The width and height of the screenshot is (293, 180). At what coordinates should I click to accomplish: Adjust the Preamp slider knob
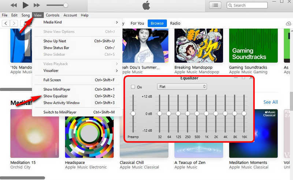pos(133,113)
